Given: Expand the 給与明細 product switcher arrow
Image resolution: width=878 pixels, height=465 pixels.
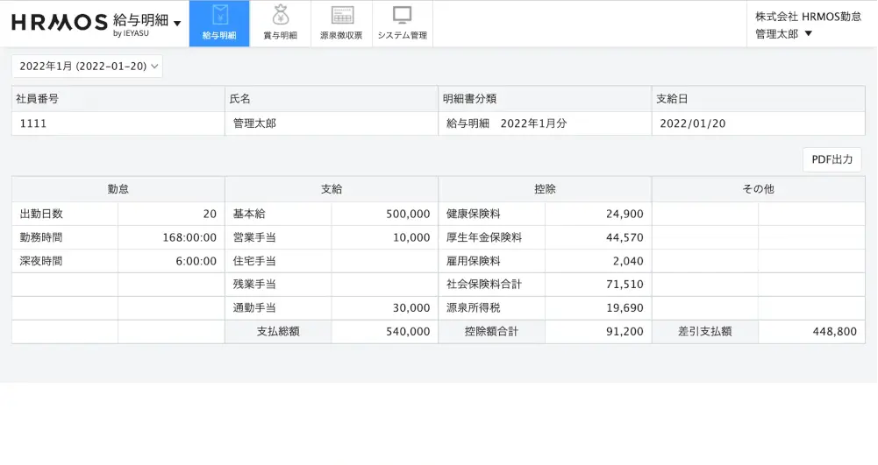Looking at the screenshot, I should tap(177, 24).
